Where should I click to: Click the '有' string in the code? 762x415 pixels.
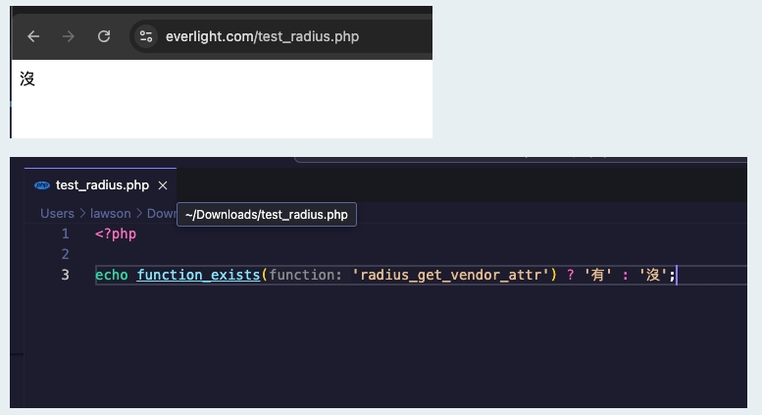[596, 275]
